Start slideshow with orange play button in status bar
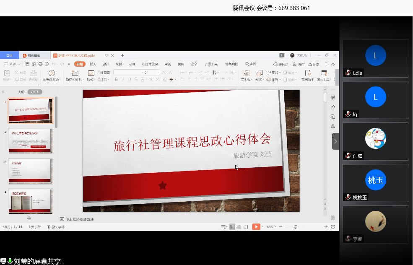 pos(256,227)
